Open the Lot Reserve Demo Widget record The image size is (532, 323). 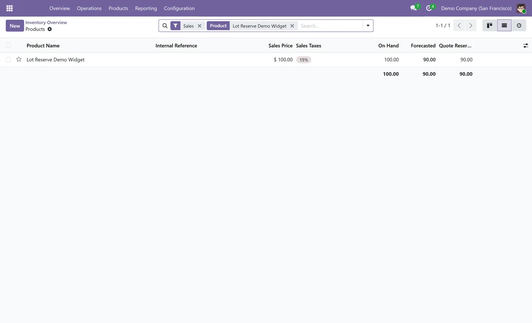point(55,60)
